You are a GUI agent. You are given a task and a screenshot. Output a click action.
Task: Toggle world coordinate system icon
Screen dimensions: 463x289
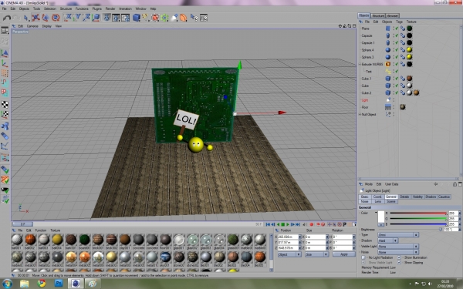[96, 18]
